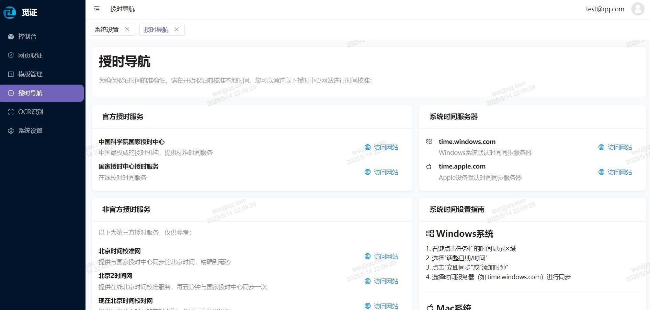Select 授时导航 sidebar item
This screenshot has height=310, width=650.
coord(30,93)
